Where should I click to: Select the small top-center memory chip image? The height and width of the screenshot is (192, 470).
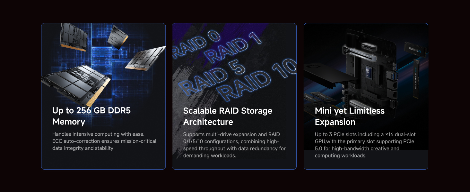pyautogui.click(x=118, y=37)
